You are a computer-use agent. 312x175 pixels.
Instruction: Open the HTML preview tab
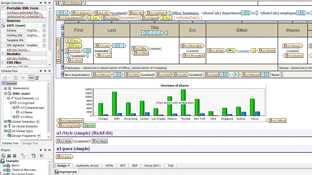pyautogui.click(x=109, y=166)
